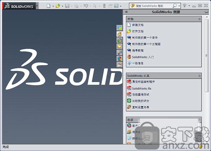Click the 完成 status bar text
Screen dimensions: 211x151
click(6, 147)
